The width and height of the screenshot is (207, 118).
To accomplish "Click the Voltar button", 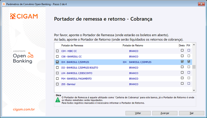I will click(138, 113).
